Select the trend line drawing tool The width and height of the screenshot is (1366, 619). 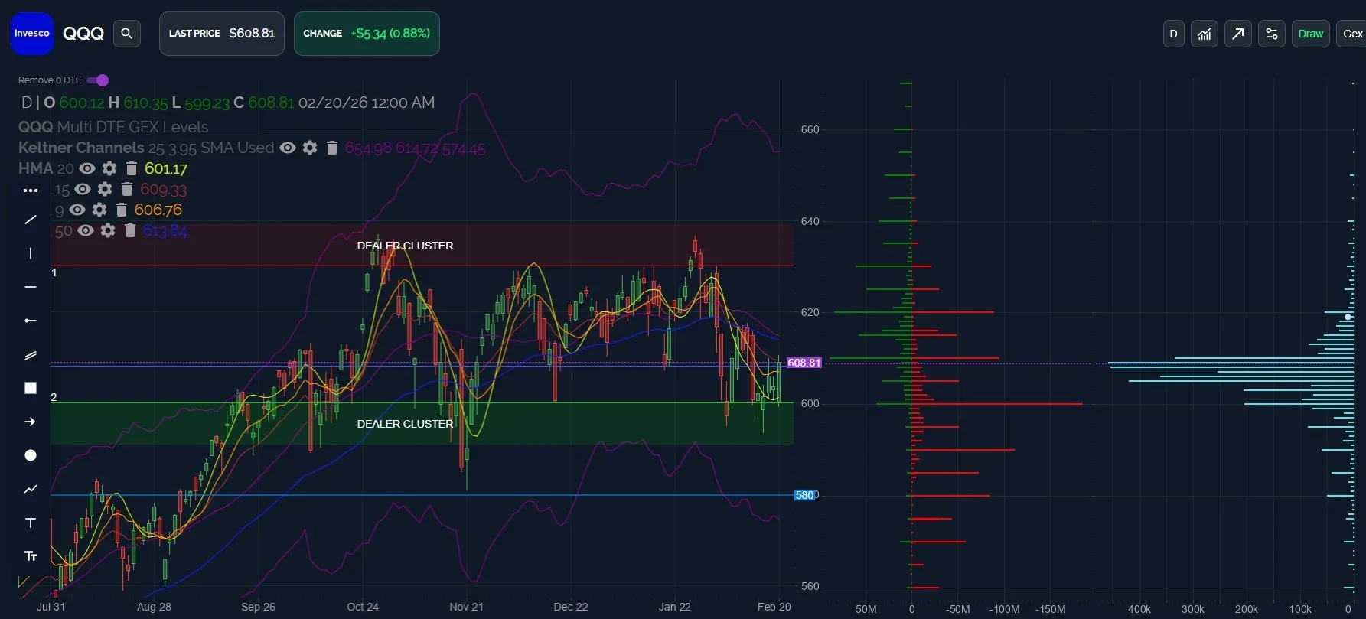coord(31,220)
